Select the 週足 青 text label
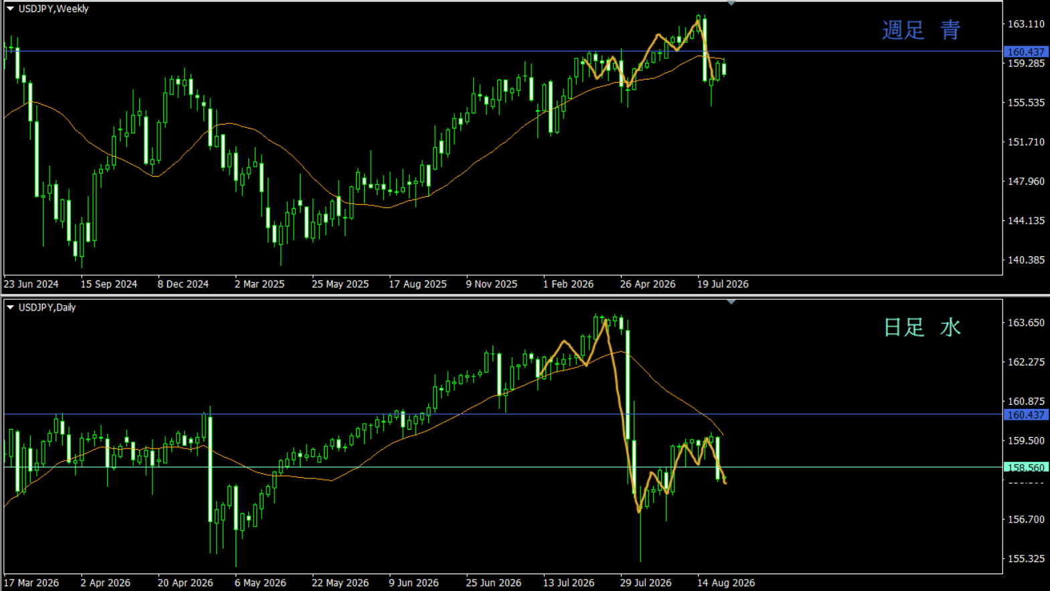Screen dimensions: 1050x591 [x=922, y=30]
